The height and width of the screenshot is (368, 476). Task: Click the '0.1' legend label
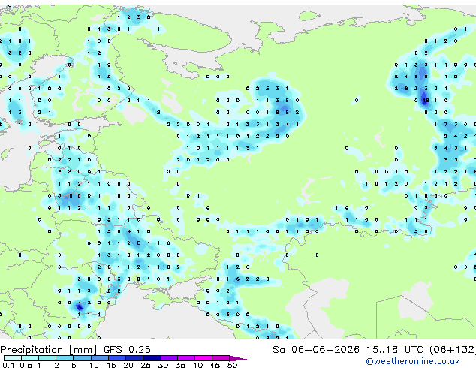click(x=8, y=365)
